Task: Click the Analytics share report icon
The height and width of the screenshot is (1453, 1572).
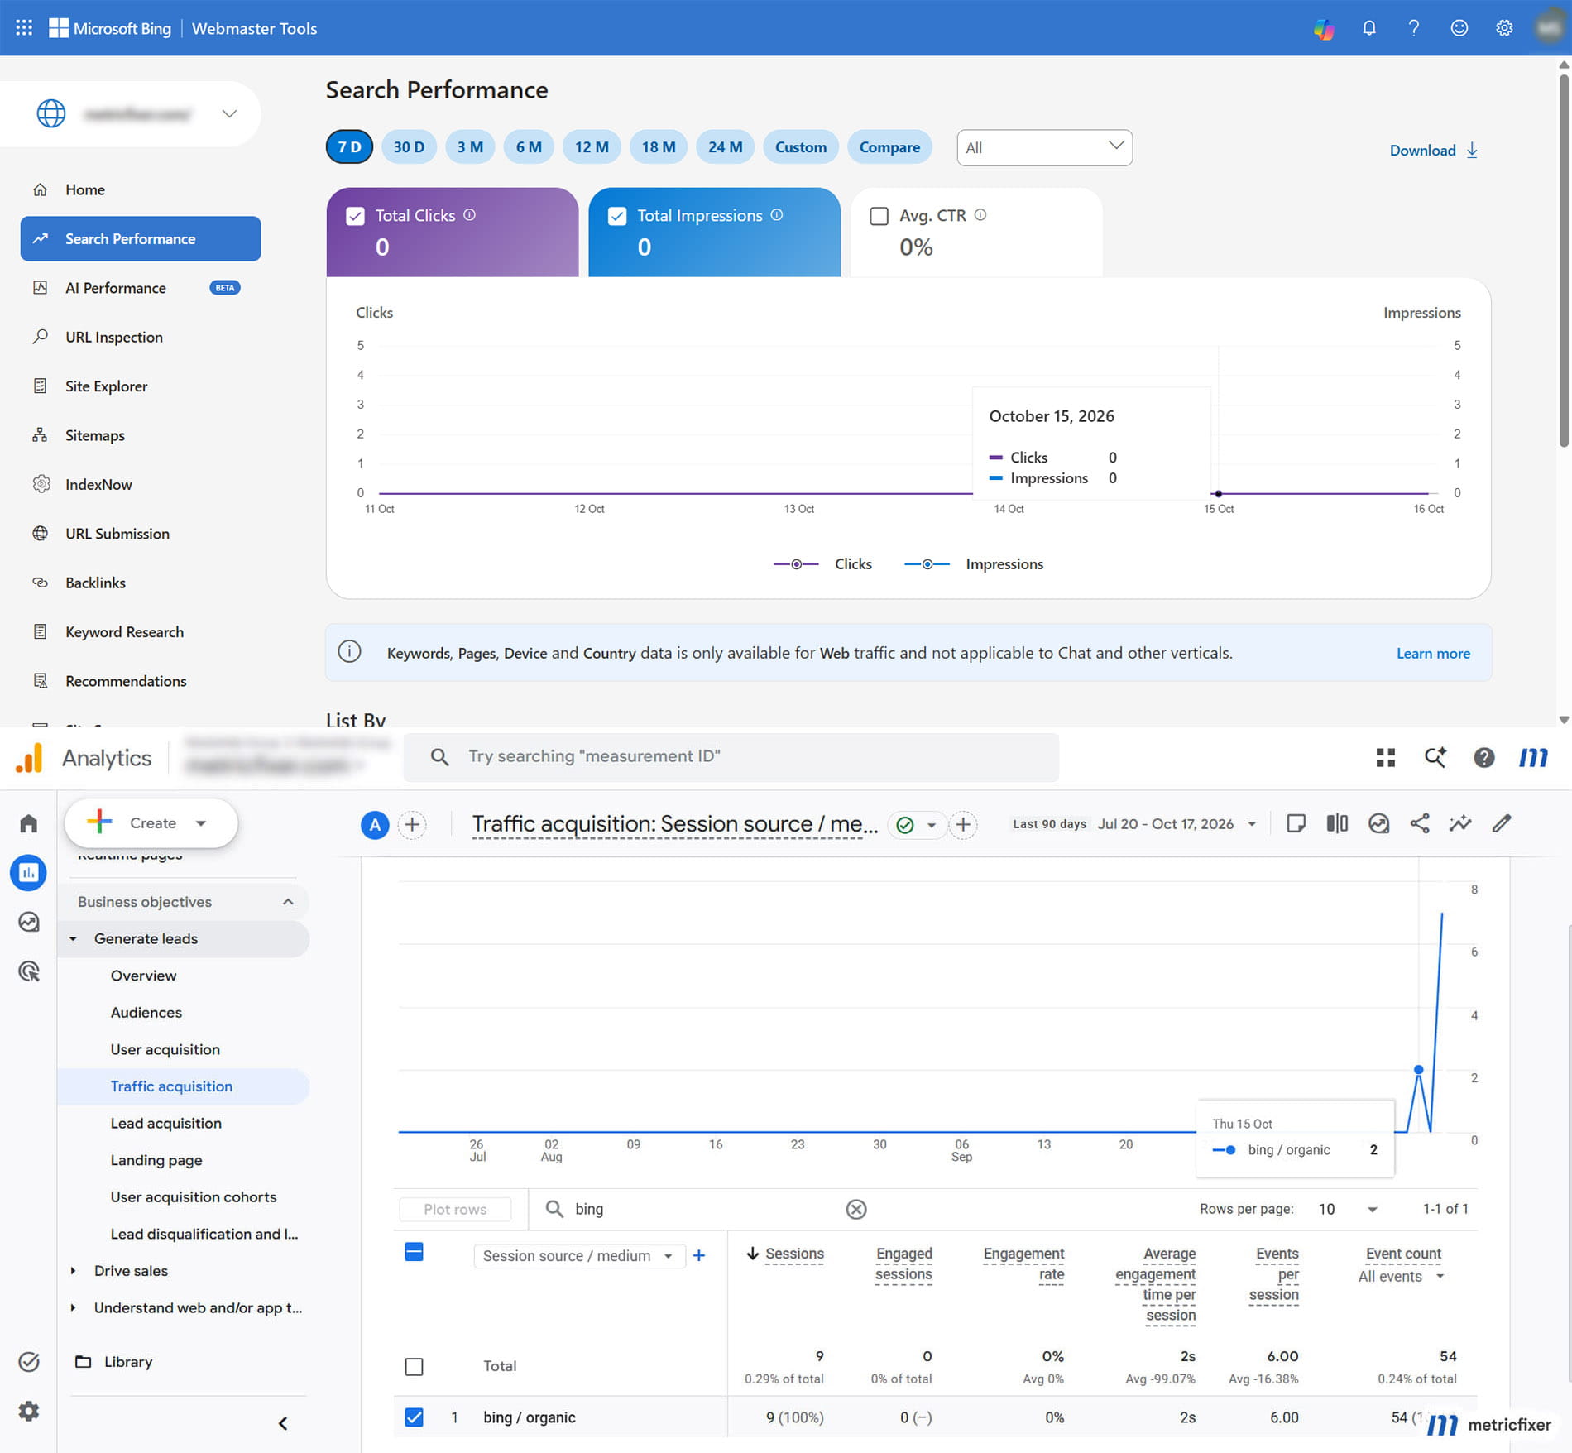Action: pyautogui.click(x=1420, y=823)
